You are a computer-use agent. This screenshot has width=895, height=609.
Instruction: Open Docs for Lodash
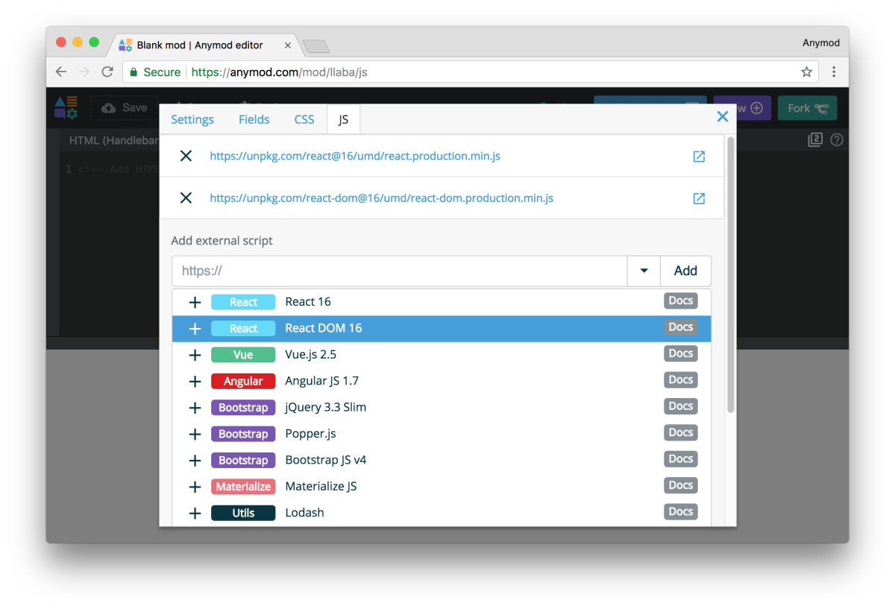point(680,511)
